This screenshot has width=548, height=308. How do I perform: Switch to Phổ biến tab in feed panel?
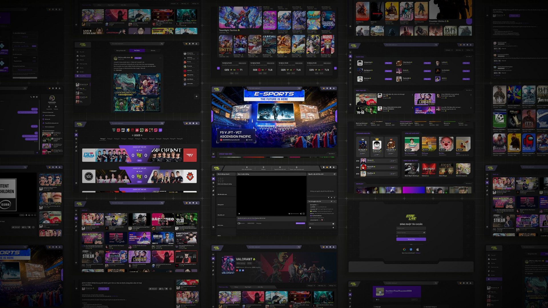pyautogui.click(x=137, y=50)
